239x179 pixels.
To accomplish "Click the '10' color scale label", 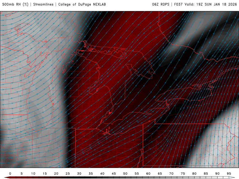I will point(33,174).
